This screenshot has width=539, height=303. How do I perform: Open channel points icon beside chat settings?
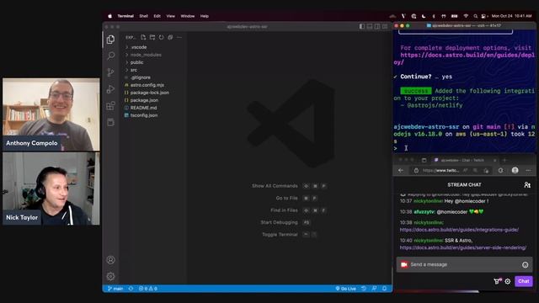[x=498, y=281]
